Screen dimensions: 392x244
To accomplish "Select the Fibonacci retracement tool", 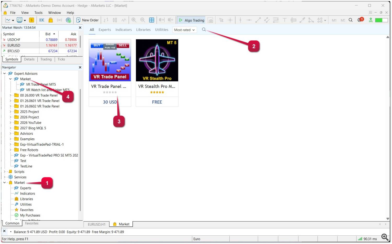I will [x=276, y=20].
